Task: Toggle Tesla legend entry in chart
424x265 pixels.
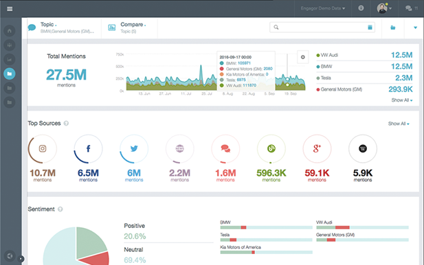Action: (324, 78)
